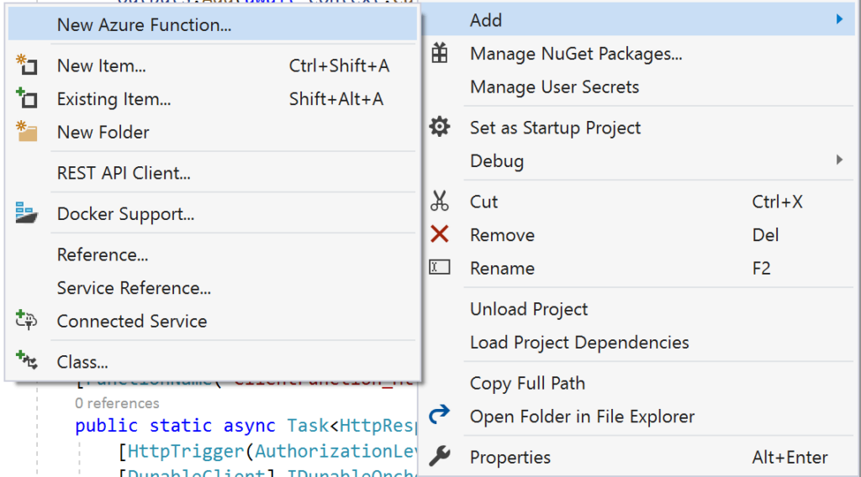Open the Add menu item
The width and height of the screenshot is (861, 477).
click(639, 20)
